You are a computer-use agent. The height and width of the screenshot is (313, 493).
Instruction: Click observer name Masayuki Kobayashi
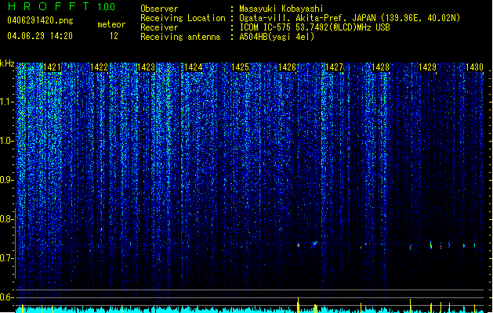(281, 9)
